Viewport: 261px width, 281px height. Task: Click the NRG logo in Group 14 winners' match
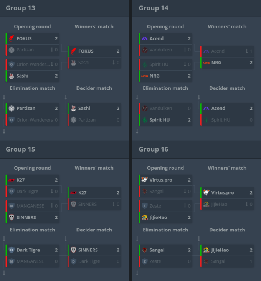[x=206, y=63]
